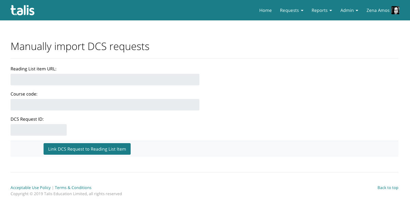Click the Talis logo
The height and width of the screenshot is (221, 410).
[22, 10]
